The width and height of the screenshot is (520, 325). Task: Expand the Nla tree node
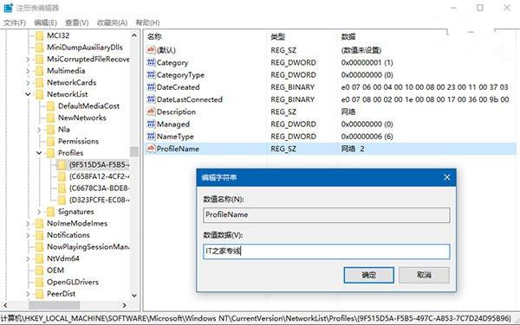[39, 130]
